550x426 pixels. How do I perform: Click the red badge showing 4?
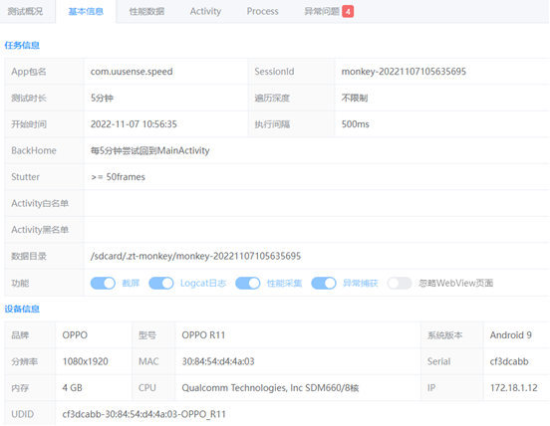(348, 12)
